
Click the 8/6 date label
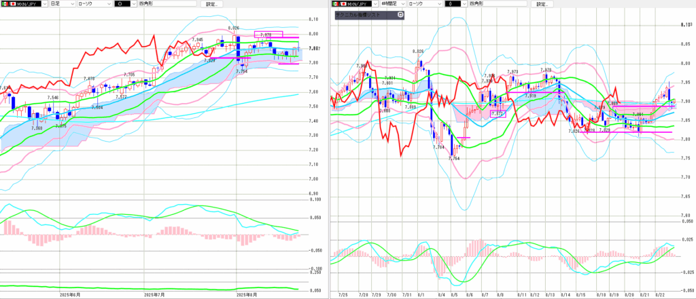[x=470, y=294]
